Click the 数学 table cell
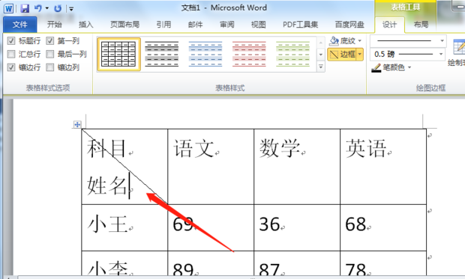The image size is (465, 279). 297,167
